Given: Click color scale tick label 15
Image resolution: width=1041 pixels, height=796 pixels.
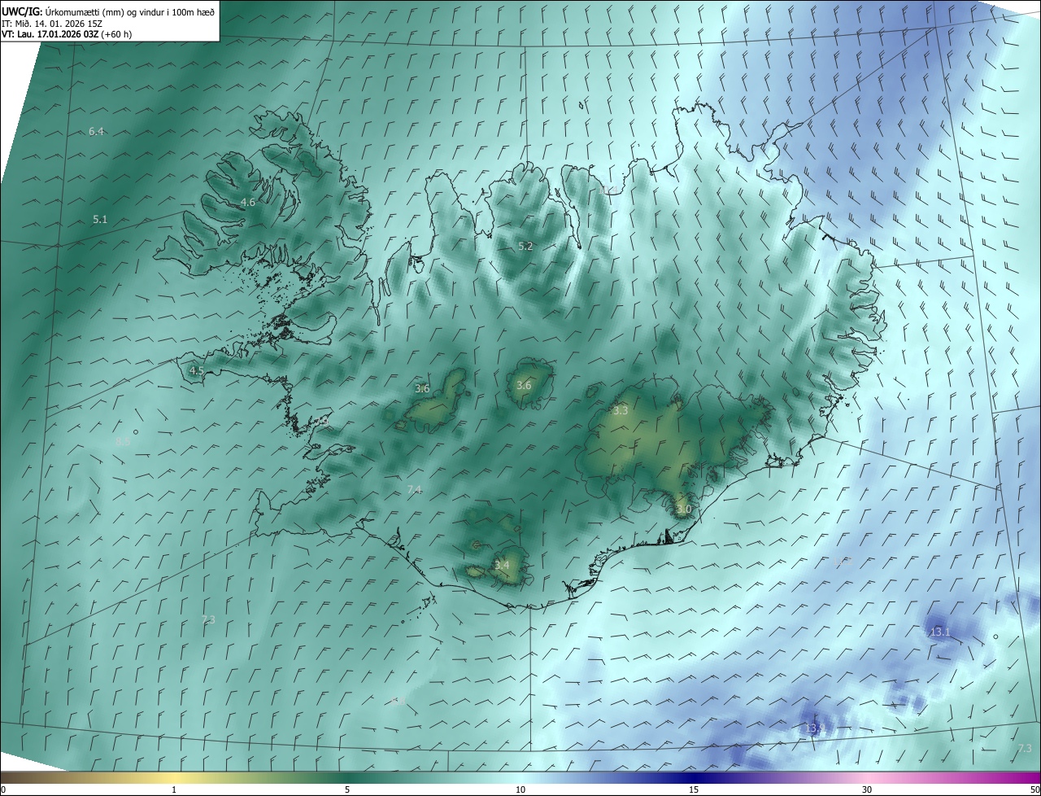Looking at the screenshot, I should tap(694, 789).
